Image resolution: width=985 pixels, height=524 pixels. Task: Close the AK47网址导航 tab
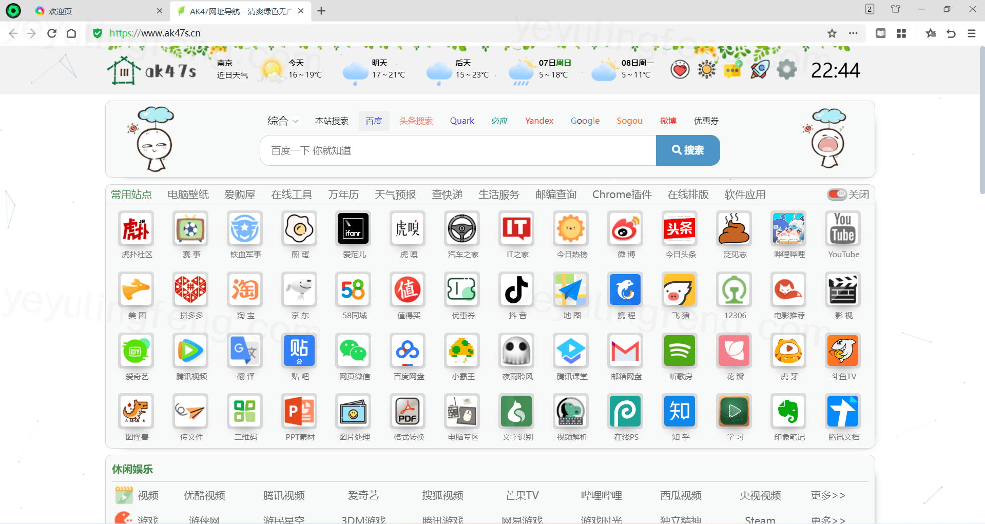301,11
